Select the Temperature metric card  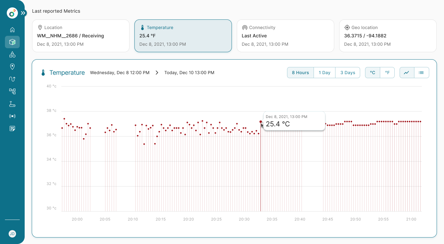(183, 36)
